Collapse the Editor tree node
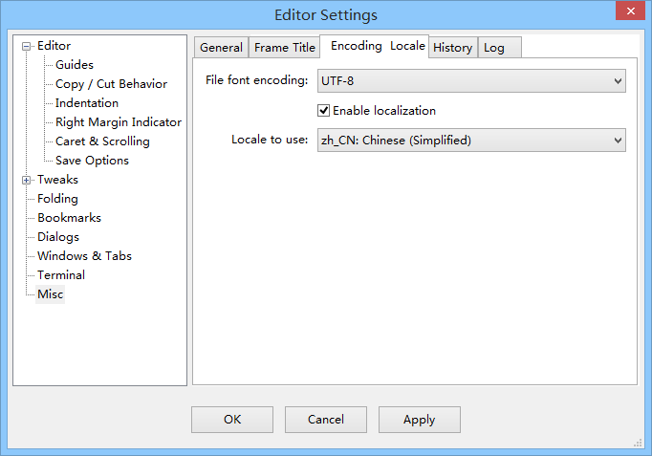The width and height of the screenshot is (652, 456). [27, 46]
